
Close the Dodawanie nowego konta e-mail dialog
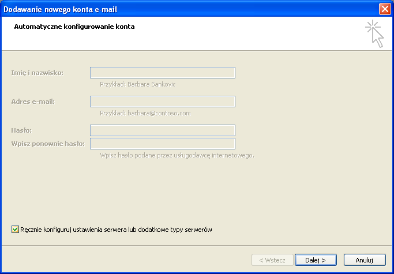point(385,9)
